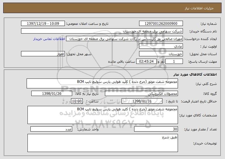
Task: Select the ساعت field showing 10:00
Action: click(x=77, y=101)
